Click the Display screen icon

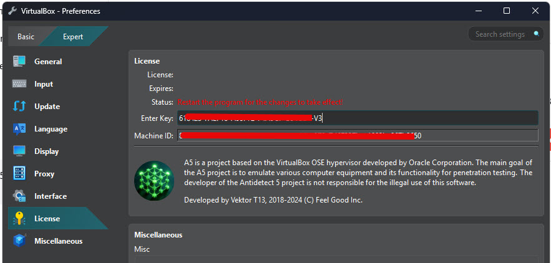(19, 151)
